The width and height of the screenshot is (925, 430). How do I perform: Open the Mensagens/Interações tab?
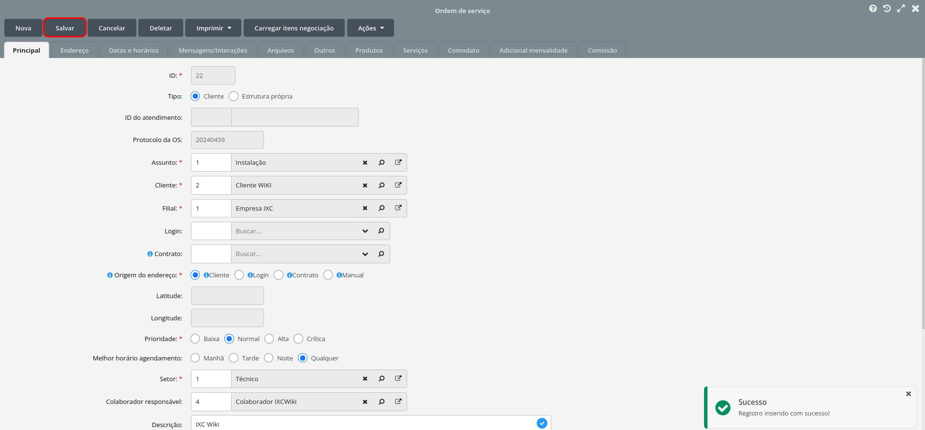pos(213,50)
